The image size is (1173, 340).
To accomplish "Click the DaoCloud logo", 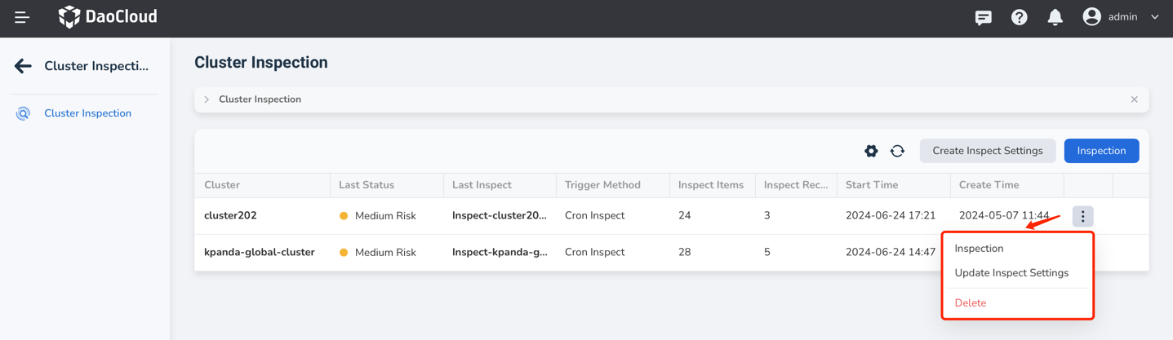I will coord(108,17).
